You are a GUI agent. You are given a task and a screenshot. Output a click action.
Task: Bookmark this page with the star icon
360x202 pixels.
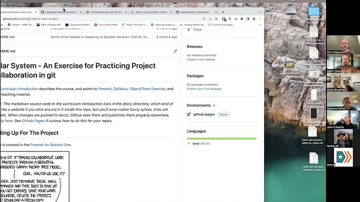click(x=216, y=19)
